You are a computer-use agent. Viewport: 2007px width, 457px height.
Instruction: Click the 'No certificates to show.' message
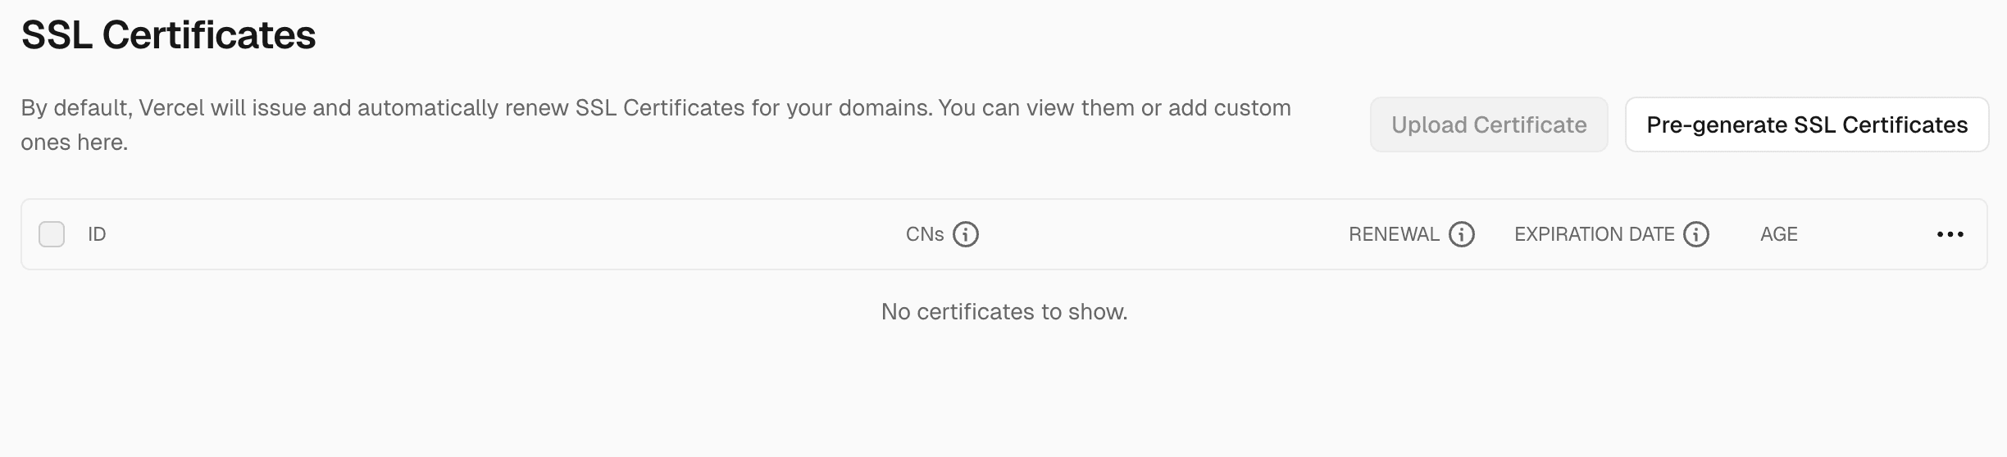1003,311
